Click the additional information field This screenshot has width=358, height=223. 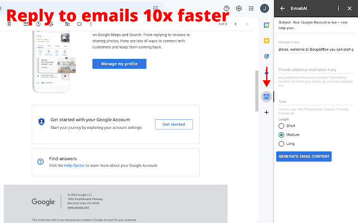(x=315, y=70)
